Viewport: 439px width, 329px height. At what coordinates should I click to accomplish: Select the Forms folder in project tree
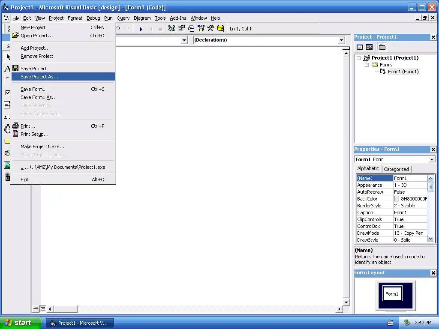(386, 65)
